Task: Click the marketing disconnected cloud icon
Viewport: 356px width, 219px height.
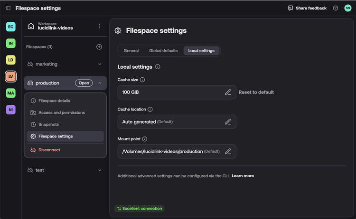Action: pyautogui.click(x=30, y=64)
